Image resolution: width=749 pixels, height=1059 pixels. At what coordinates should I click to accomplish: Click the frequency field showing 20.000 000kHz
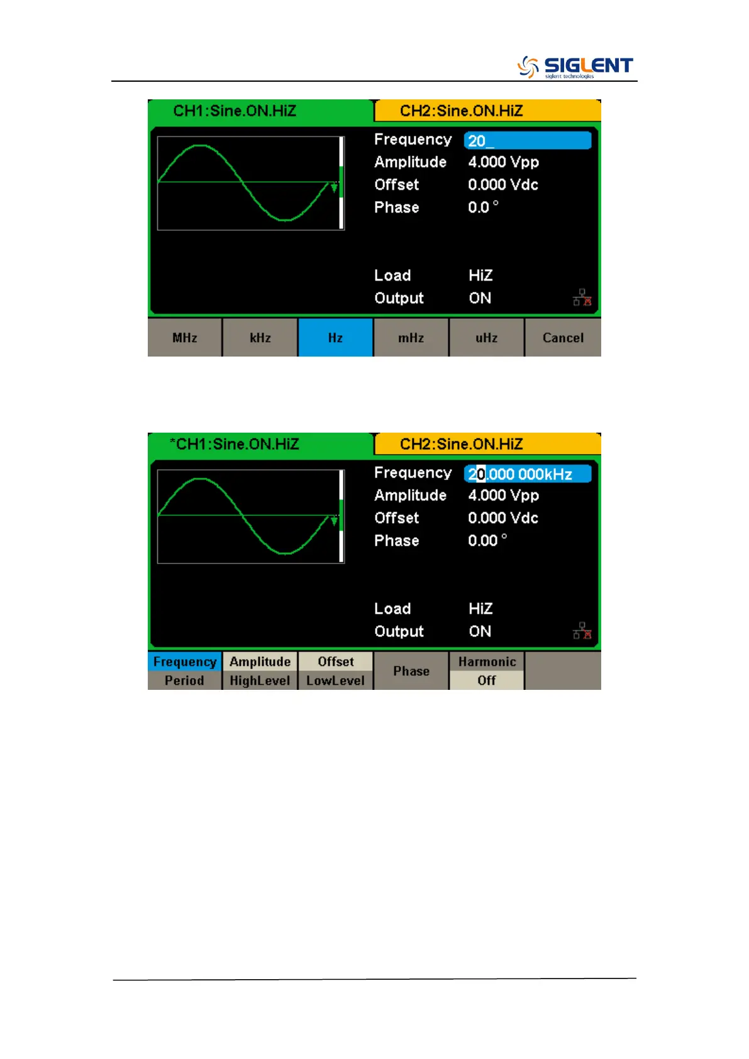pos(528,474)
